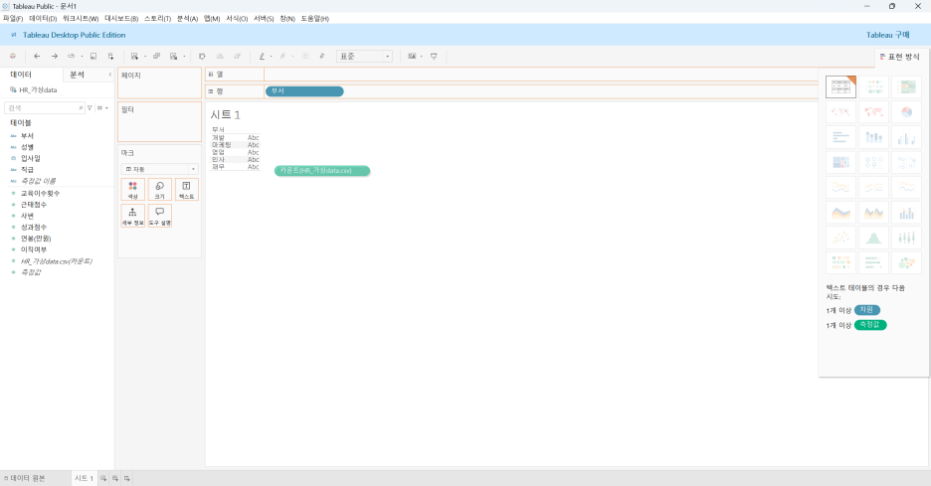Click the highlight pen toolbar icon

point(262,56)
